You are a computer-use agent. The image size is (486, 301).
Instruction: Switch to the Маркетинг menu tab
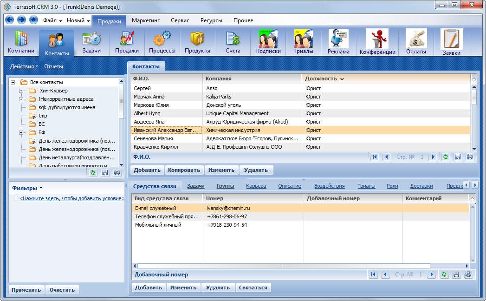click(x=146, y=20)
